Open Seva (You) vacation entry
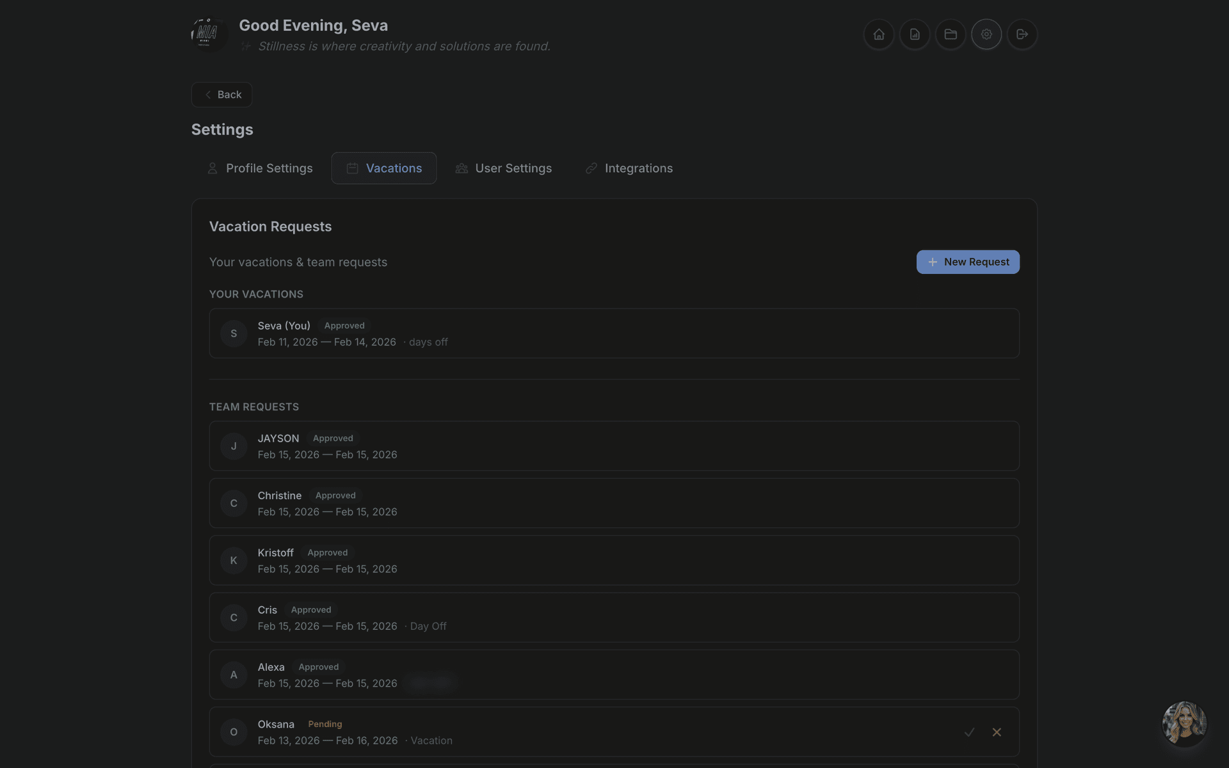Image resolution: width=1229 pixels, height=768 pixels. (613, 333)
